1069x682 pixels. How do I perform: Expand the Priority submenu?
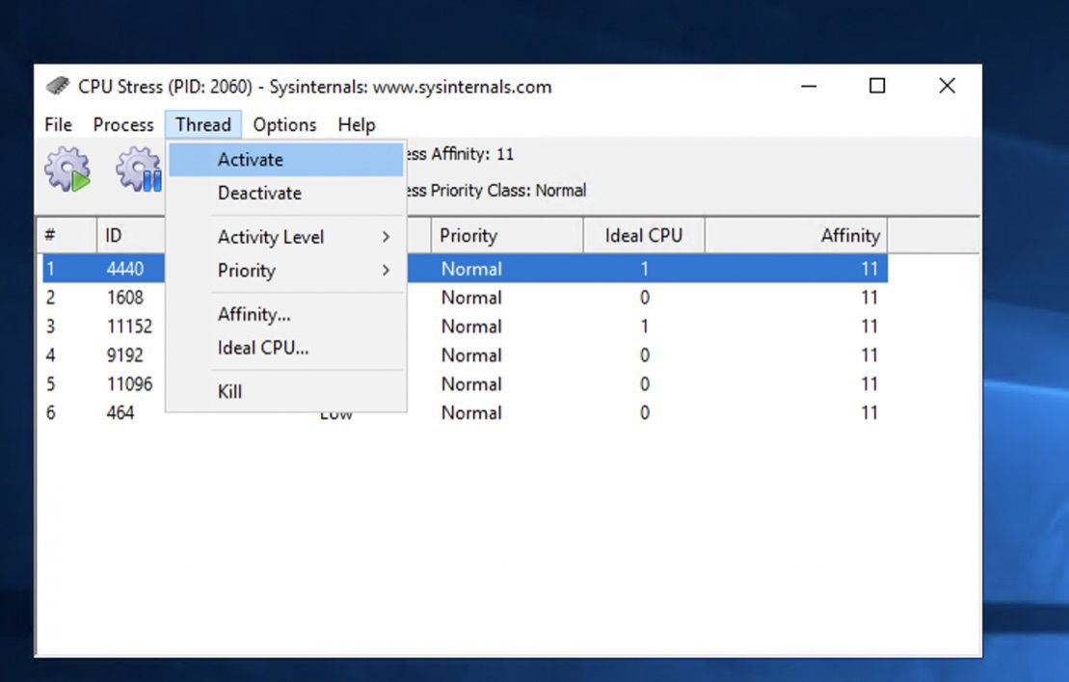coord(285,271)
